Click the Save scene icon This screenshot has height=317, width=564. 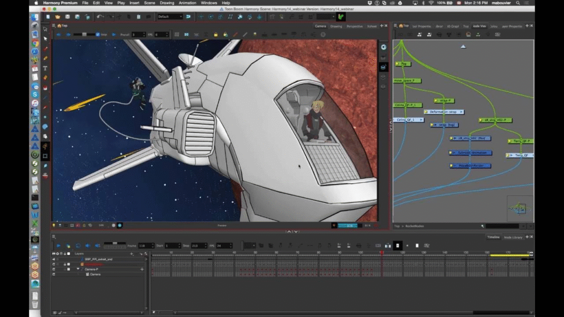67,17
